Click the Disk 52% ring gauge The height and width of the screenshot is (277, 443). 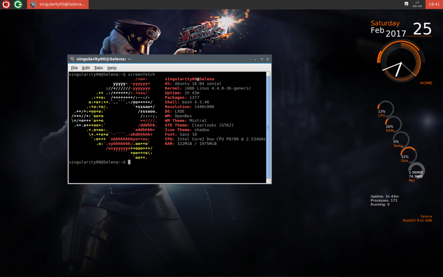click(408, 155)
